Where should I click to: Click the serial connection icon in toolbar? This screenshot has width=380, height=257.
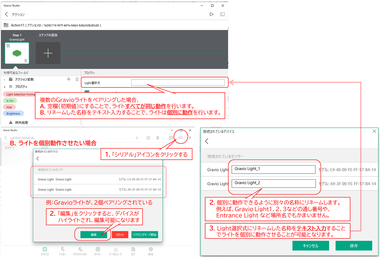[x=180, y=138]
